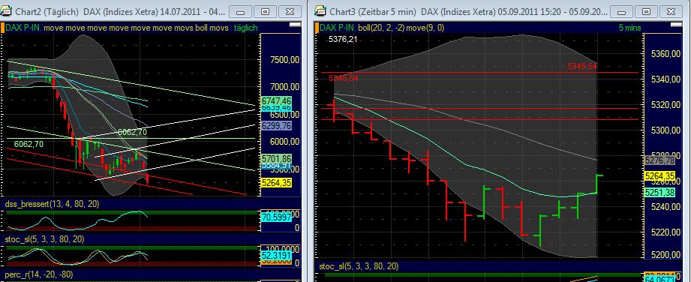
Task: Click the gray 5276,78 price tag
Action: [659, 160]
